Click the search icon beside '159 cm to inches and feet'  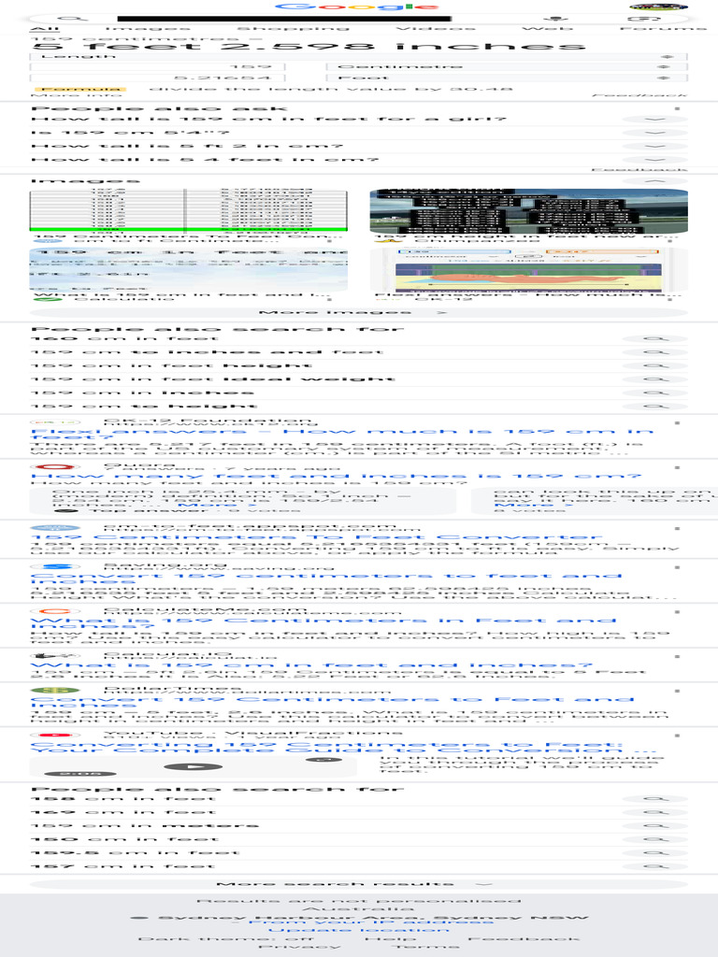(x=655, y=352)
